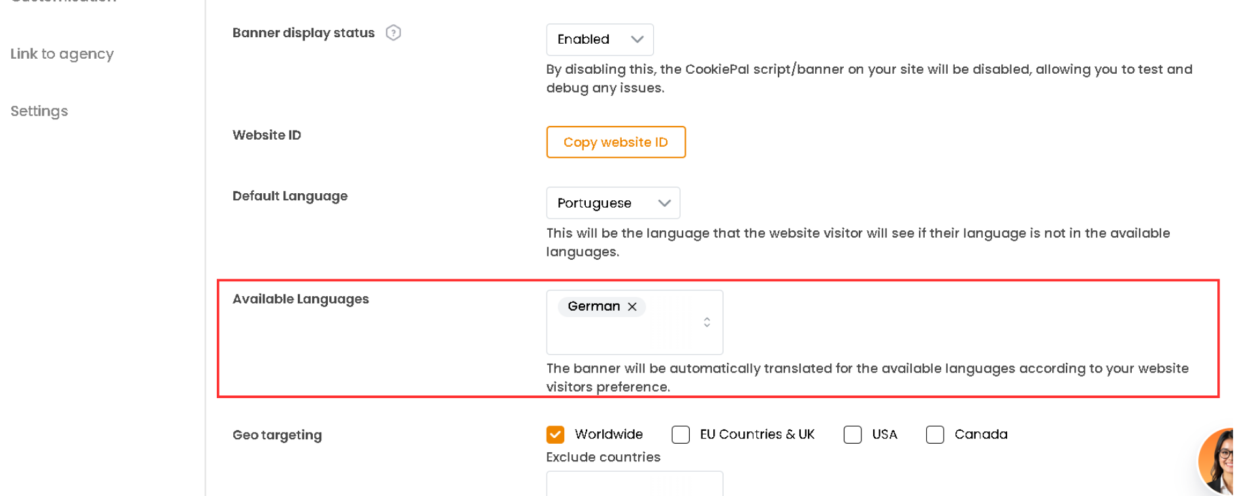Click the Available Languages label
The height and width of the screenshot is (496, 1252).
coord(300,299)
